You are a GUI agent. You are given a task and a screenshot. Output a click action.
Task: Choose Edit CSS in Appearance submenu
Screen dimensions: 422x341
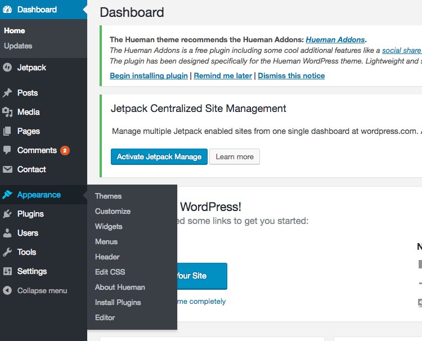pyautogui.click(x=110, y=272)
